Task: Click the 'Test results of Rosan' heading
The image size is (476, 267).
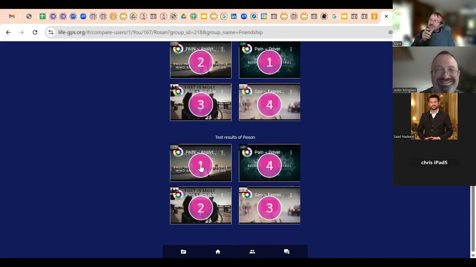Action: (235, 137)
